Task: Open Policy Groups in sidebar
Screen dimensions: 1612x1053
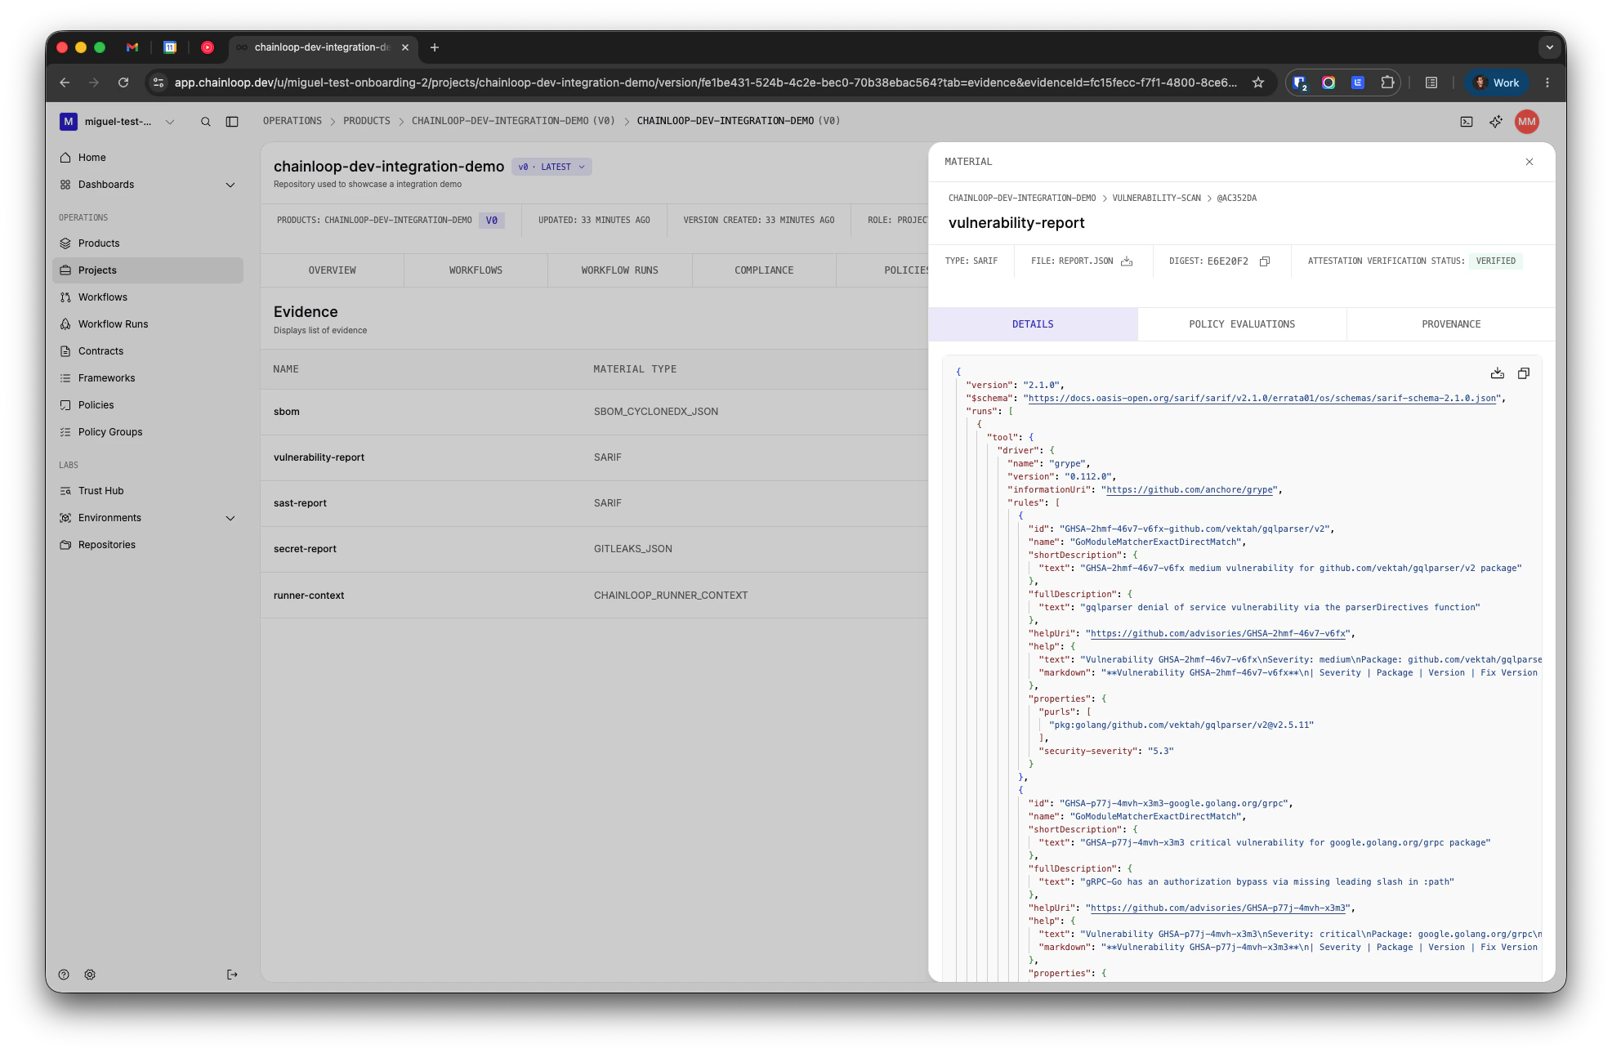Action: click(x=147, y=432)
